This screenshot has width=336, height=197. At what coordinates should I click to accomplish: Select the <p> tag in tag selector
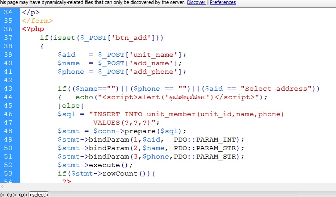22,194
